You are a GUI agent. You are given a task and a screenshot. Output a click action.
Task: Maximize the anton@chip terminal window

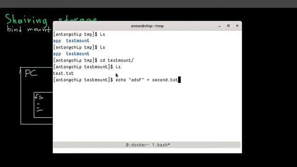[228, 26]
